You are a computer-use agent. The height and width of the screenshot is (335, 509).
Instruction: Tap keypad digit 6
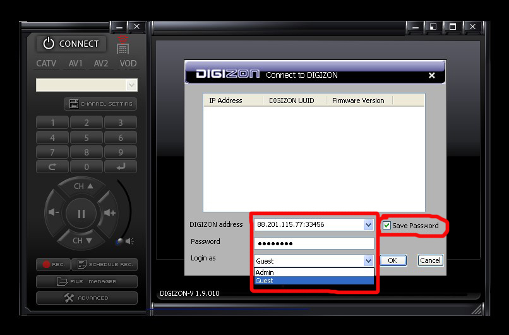coord(121,138)
